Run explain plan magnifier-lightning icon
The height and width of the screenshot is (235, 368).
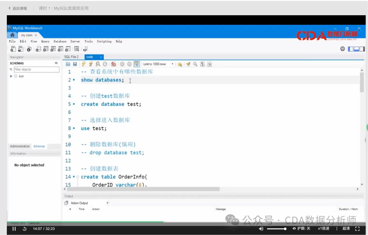point(98,64)
